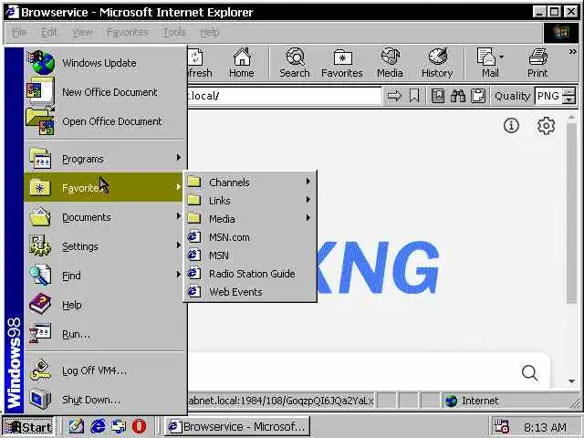Screen dimensions: 584x438
Task: Open the MSN favorite entry
Action: click(249, 255)
